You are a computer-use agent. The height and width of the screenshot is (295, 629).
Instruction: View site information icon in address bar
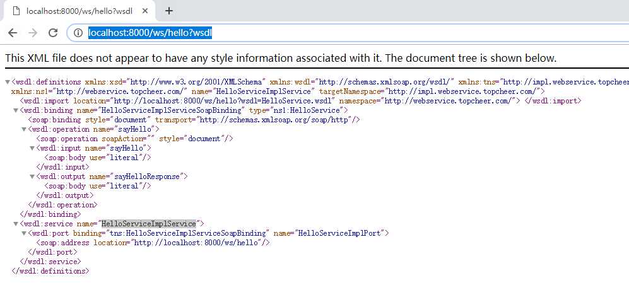[x=78, y=33]
